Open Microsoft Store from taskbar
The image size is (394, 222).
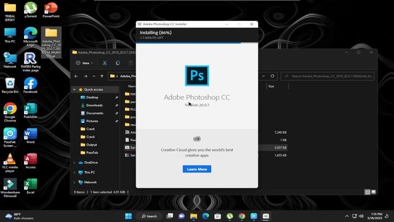pyautogui.click(x=217, y=216)
